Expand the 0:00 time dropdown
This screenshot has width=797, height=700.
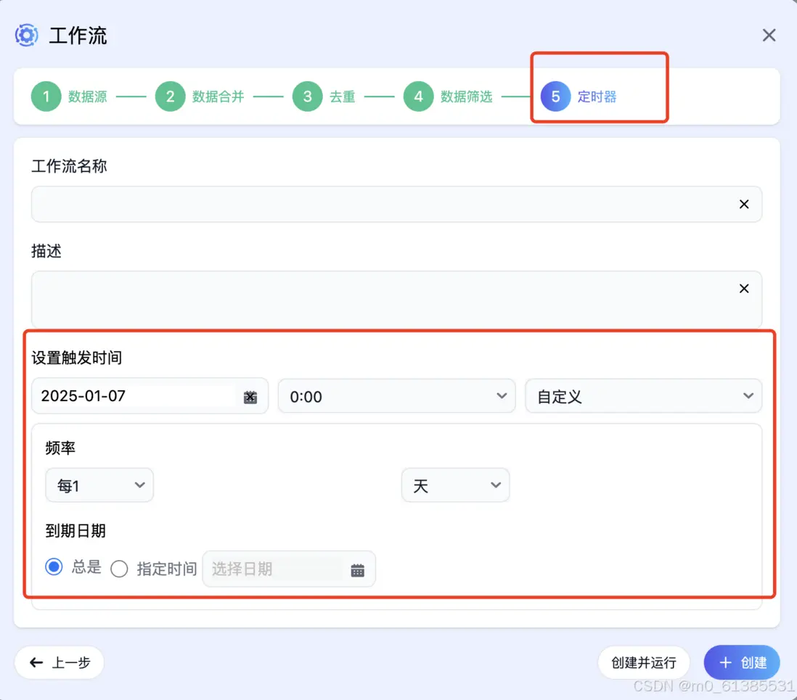(396, 396)
